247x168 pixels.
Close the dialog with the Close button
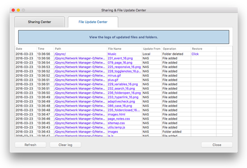pyautogui.click(x=217, y=145)
